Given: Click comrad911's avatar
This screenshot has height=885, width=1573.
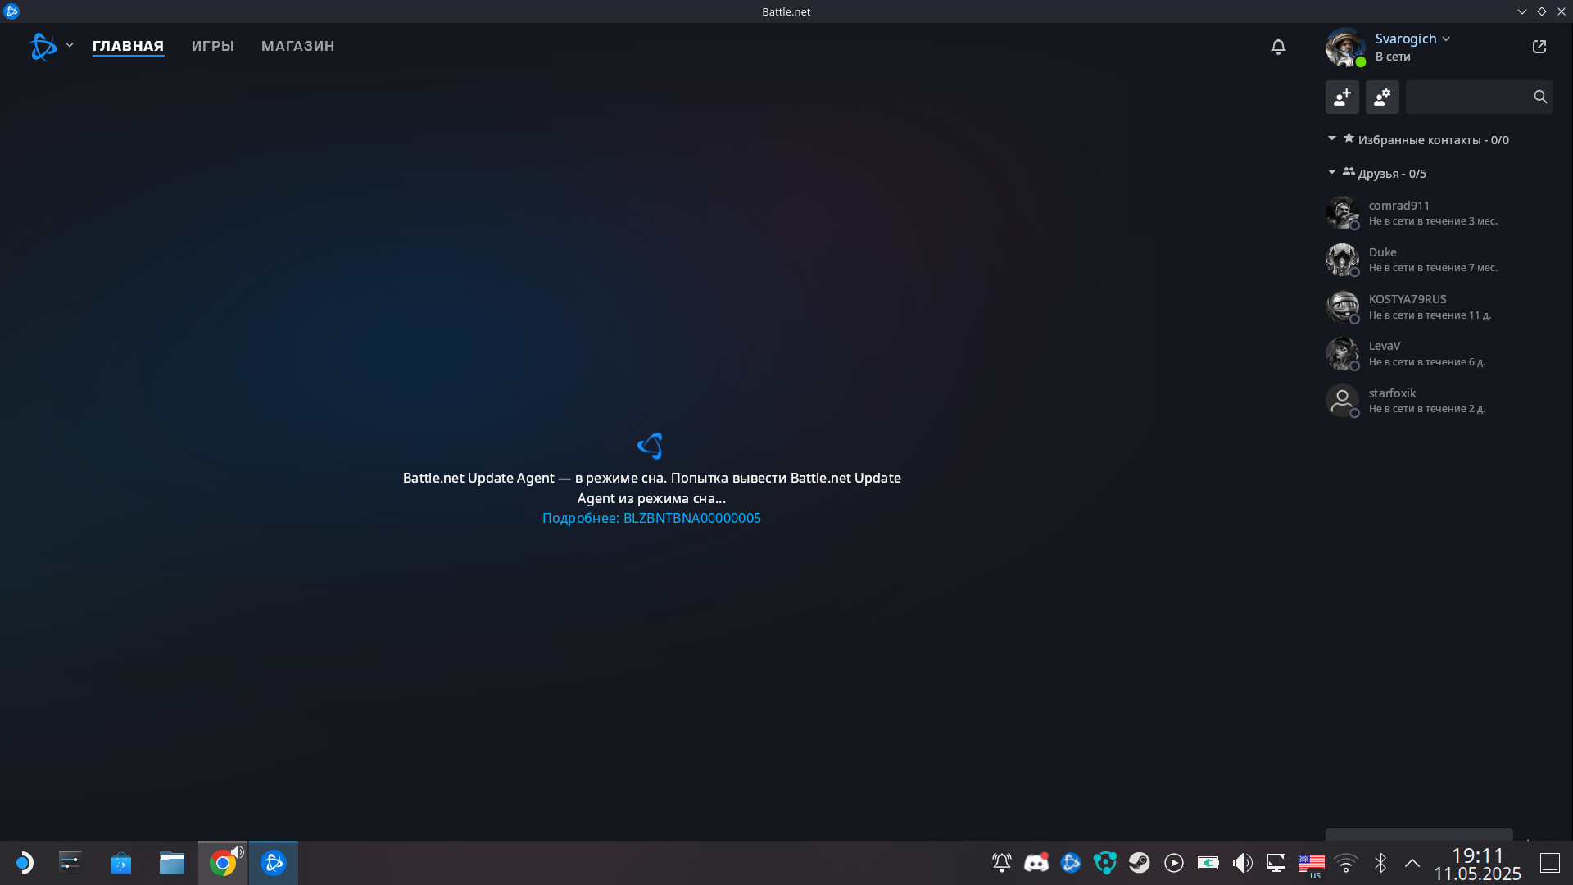Looking at the screenshot, I should tap(1342, 213).
